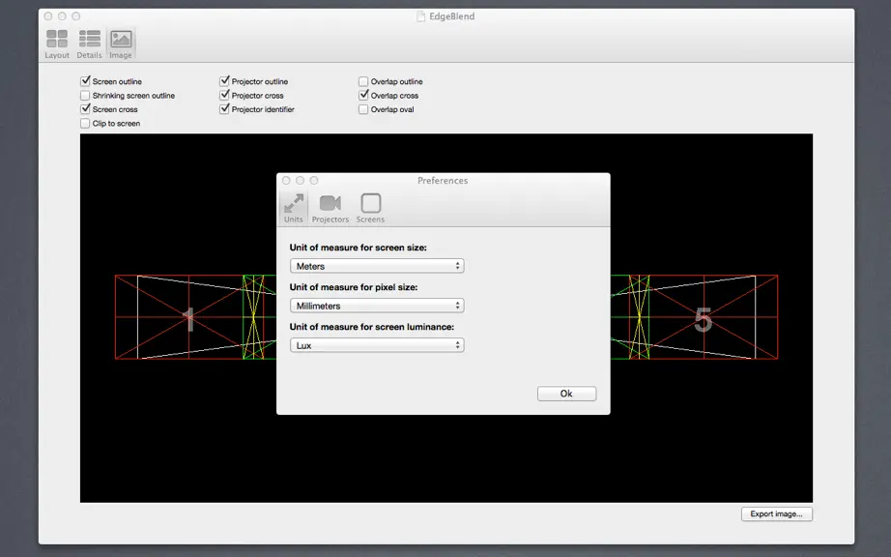Open the Millimeters pixel size dropdown
The width and height of the screenshot is (891, 557).
pyautogui.click(x=377, y=306)
